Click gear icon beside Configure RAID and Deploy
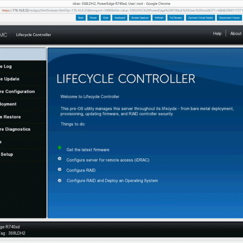Screen dimensions: 243x243 (x=59, y=180)
